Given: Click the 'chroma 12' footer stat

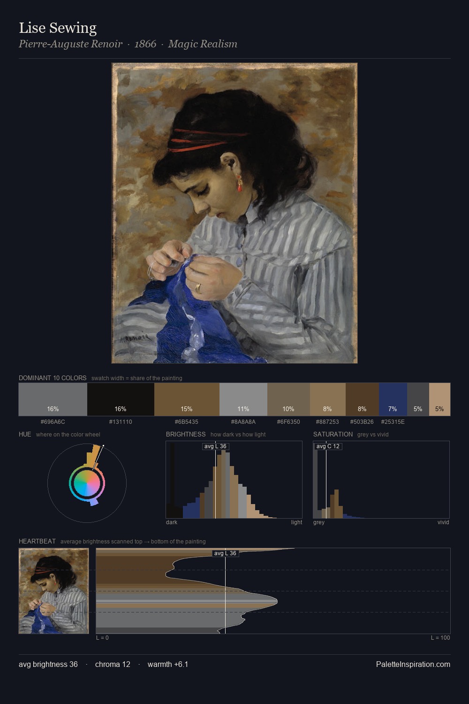Looking at the screenshot, I should (x=113, y=664).
